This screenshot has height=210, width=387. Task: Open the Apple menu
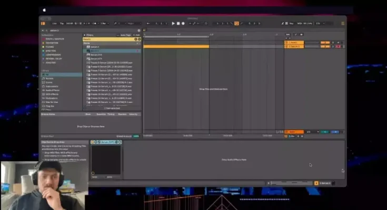[45, 10]
